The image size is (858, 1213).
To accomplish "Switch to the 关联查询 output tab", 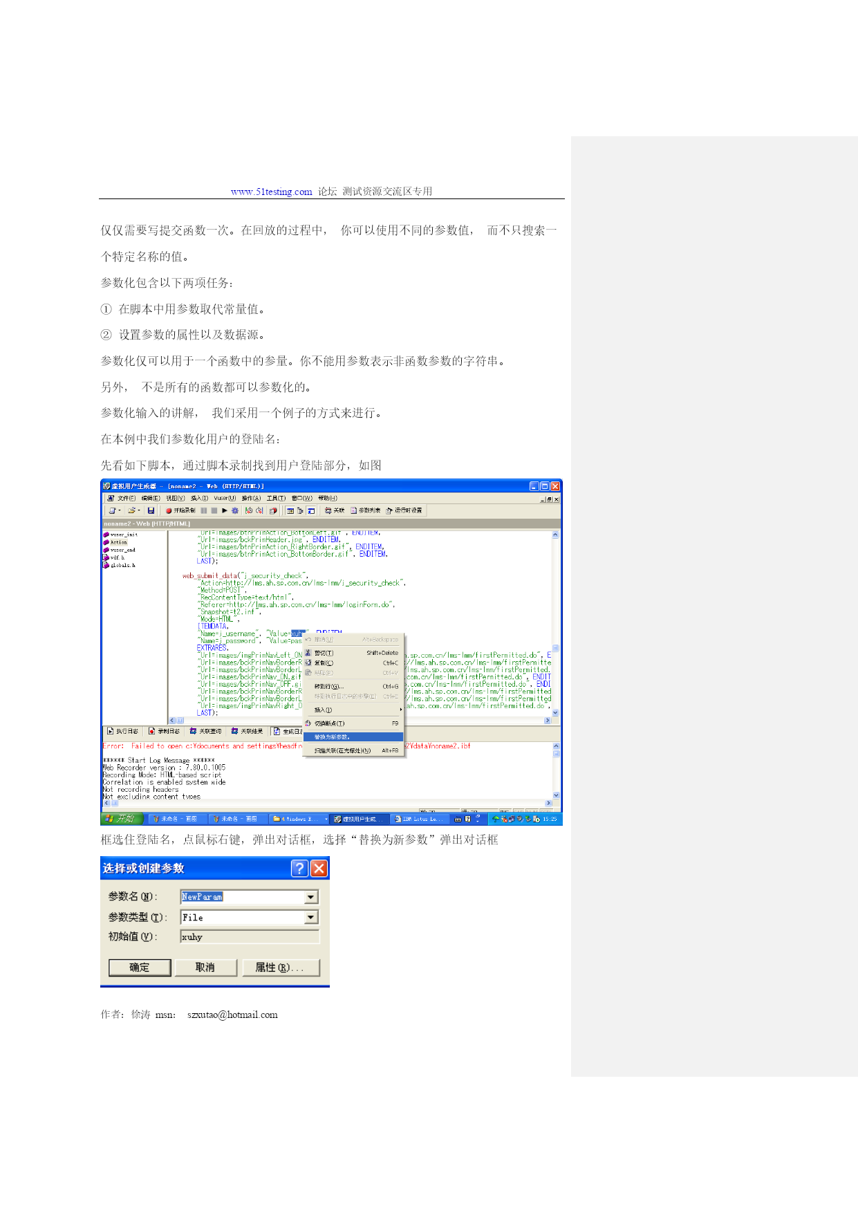I will tap(206, 731).
